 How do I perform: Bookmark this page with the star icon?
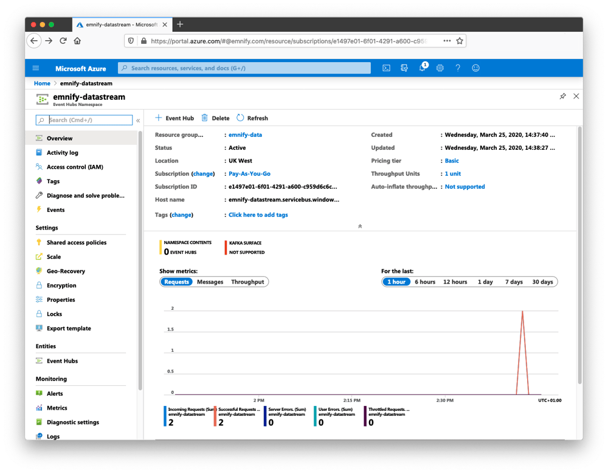(460, 41)
